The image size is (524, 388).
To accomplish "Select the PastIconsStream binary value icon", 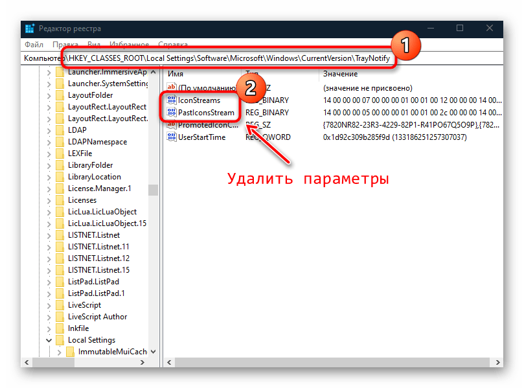I will coord(172,113).
